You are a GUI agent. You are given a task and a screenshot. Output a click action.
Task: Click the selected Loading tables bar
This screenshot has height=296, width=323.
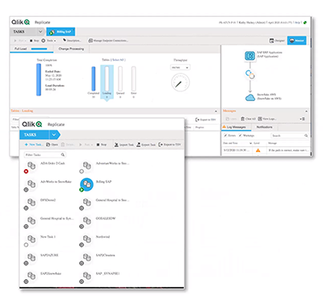107,78
